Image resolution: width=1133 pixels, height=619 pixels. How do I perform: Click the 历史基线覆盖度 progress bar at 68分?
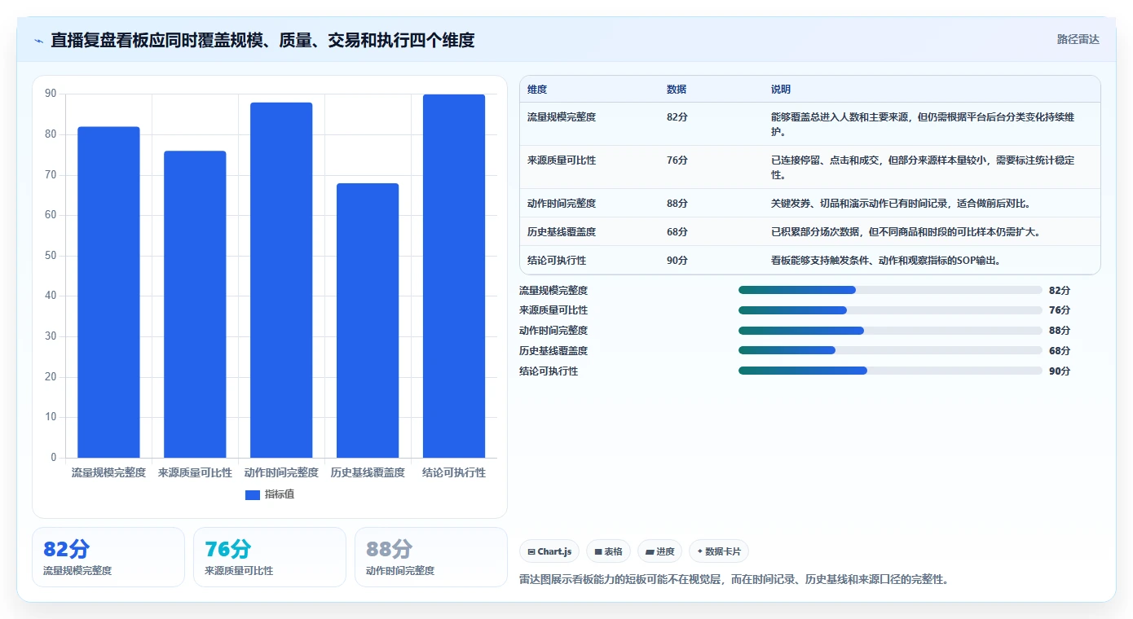point(890,350)
